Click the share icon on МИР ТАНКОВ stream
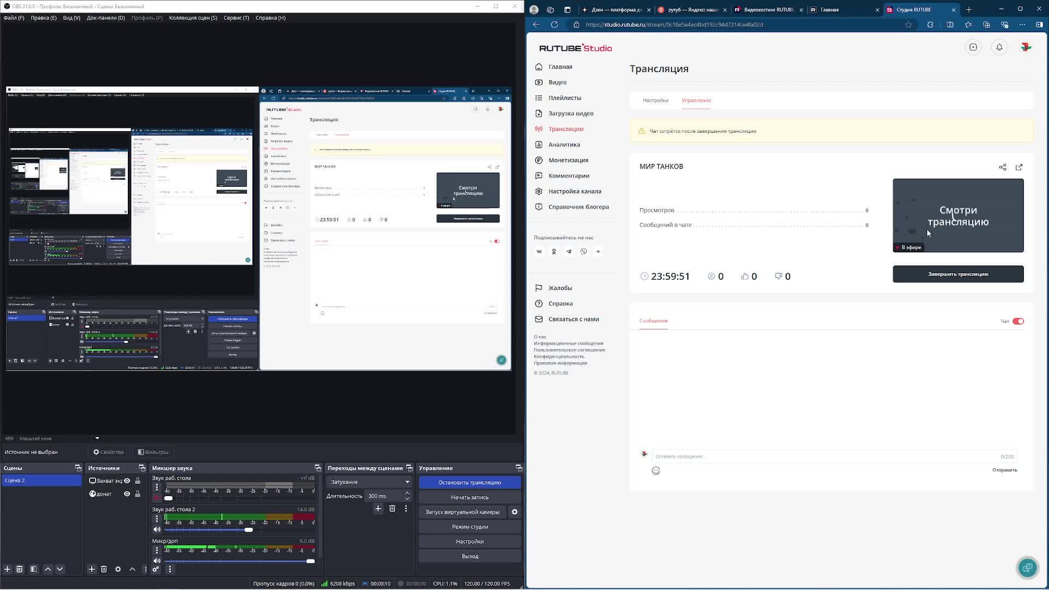Viewport: 1049px width, 590px height. (1003, 167)
